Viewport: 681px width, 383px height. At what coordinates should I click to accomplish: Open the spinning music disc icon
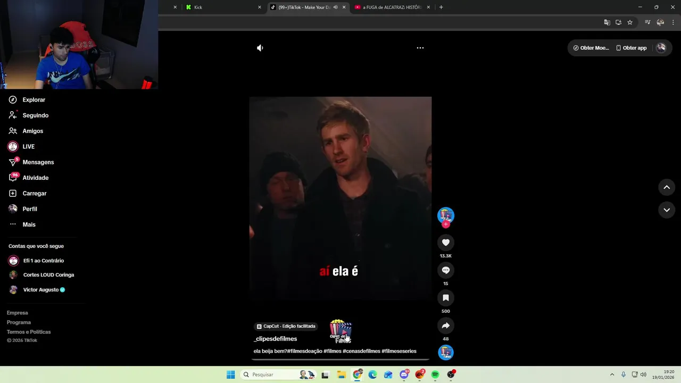point(446,352)
